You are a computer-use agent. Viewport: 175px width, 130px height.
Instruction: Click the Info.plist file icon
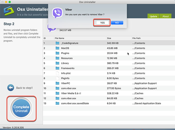pyautogui.click(x=57, y=73)
